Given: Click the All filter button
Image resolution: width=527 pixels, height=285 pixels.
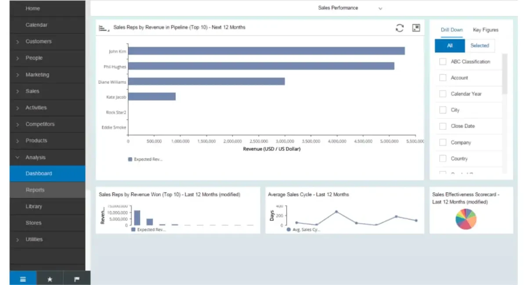Looking at the screenshot, I should [x=450, y=46].
